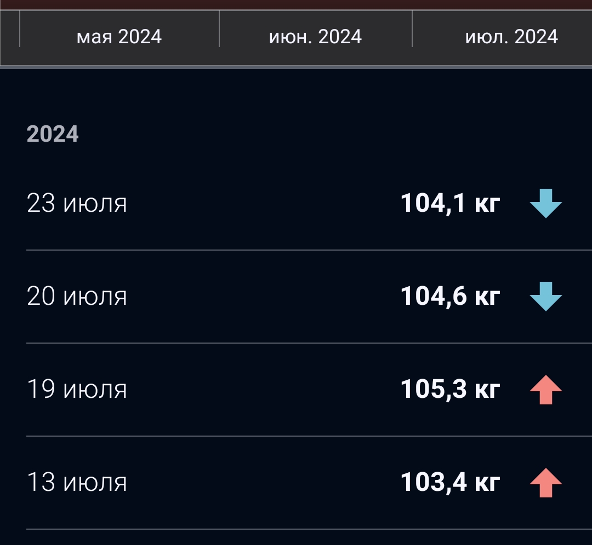592x545 pixels.
Task: Click the blue down arrow beside 104,1 кг
Action: point(546,204)
